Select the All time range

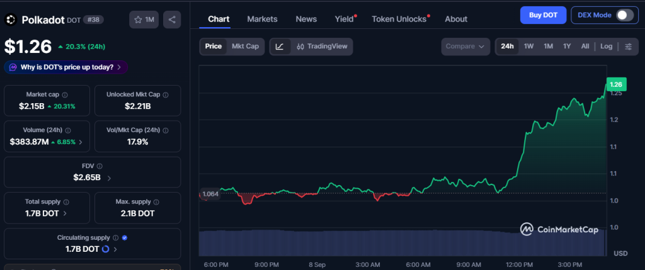click(585, 47)
